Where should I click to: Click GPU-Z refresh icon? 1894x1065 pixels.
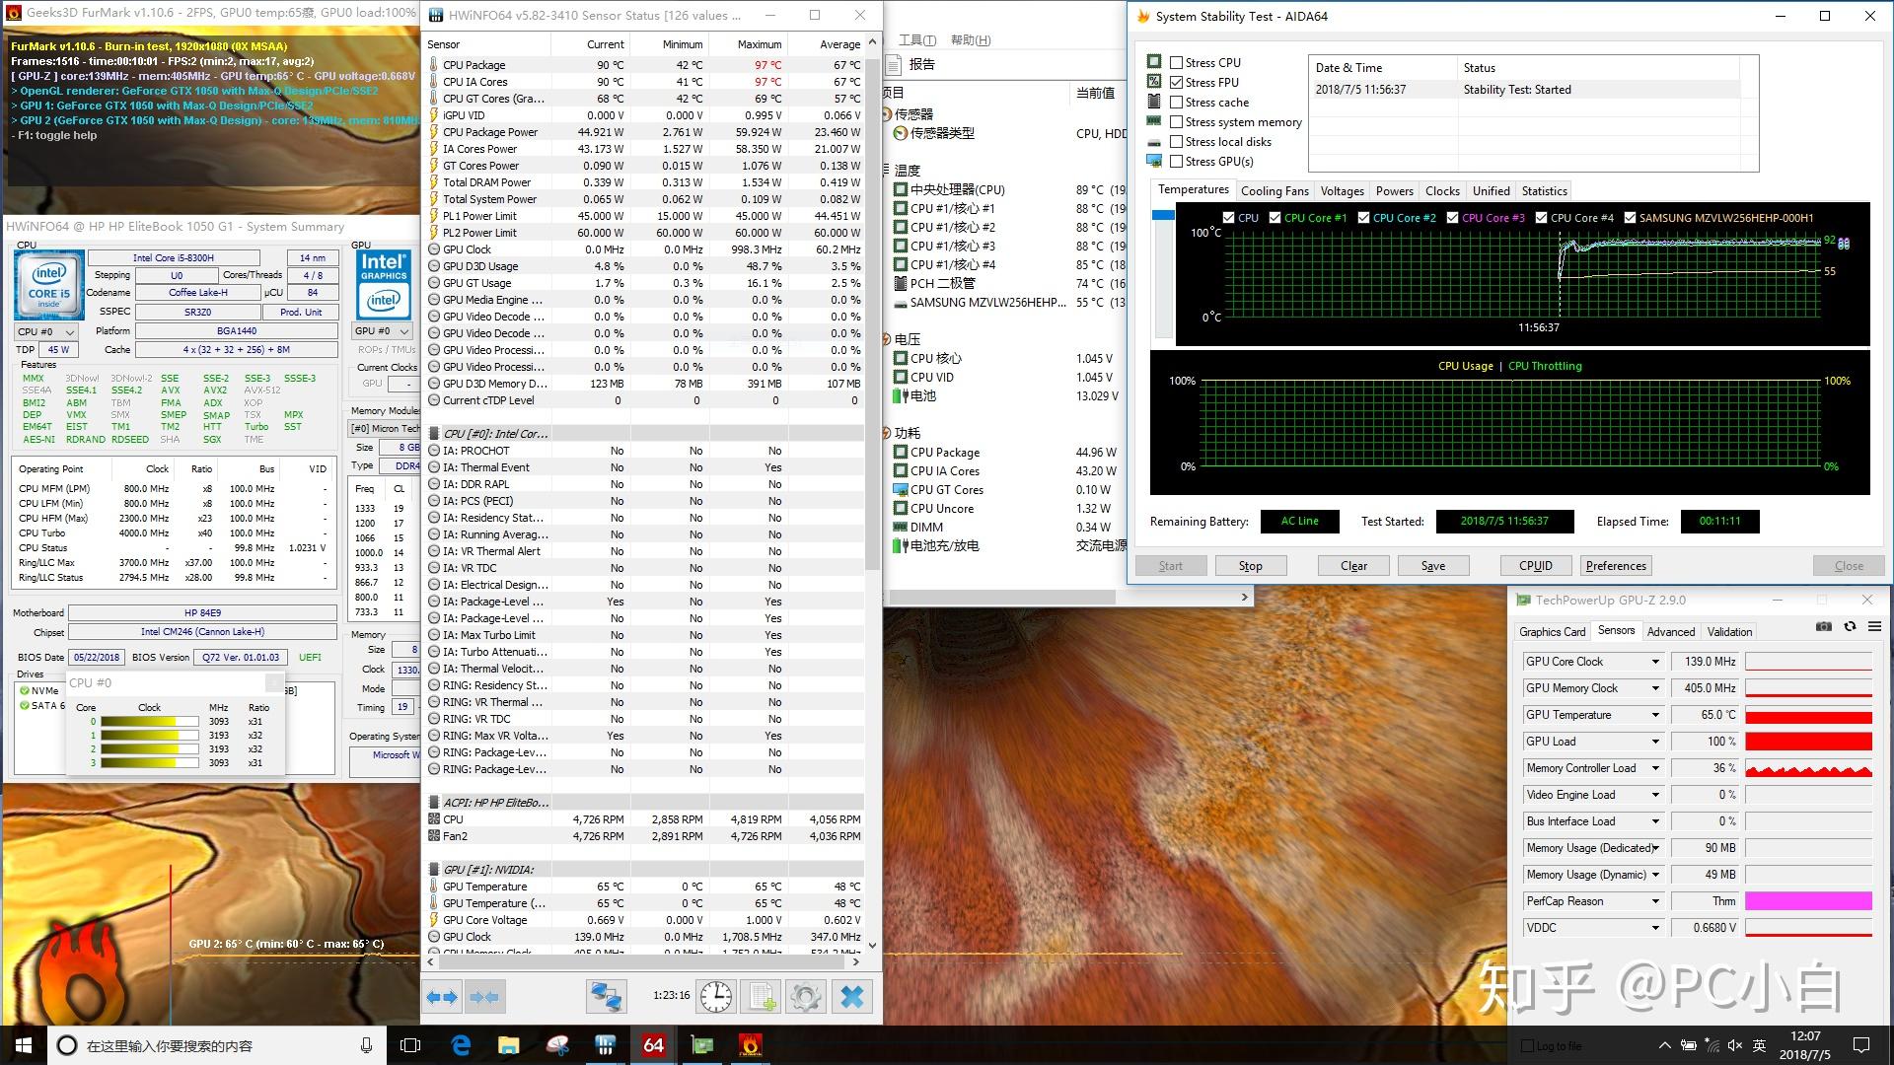click(x=1850, y=627)
